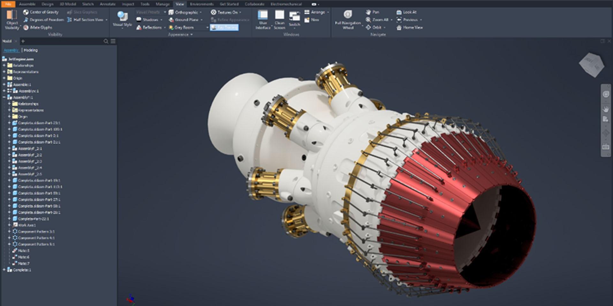Click the navigation bar Pan hand icon
The width and height of the screenshot is (613, 306).
tap(606, 109)
